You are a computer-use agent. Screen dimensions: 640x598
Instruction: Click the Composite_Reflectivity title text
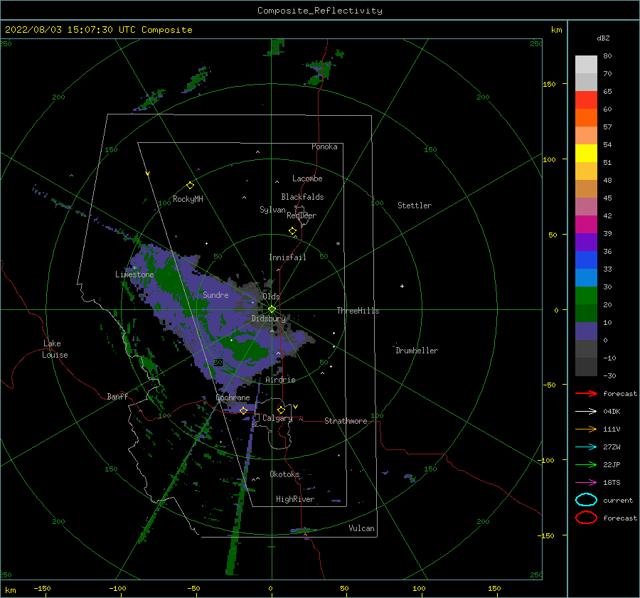[319, 11]
